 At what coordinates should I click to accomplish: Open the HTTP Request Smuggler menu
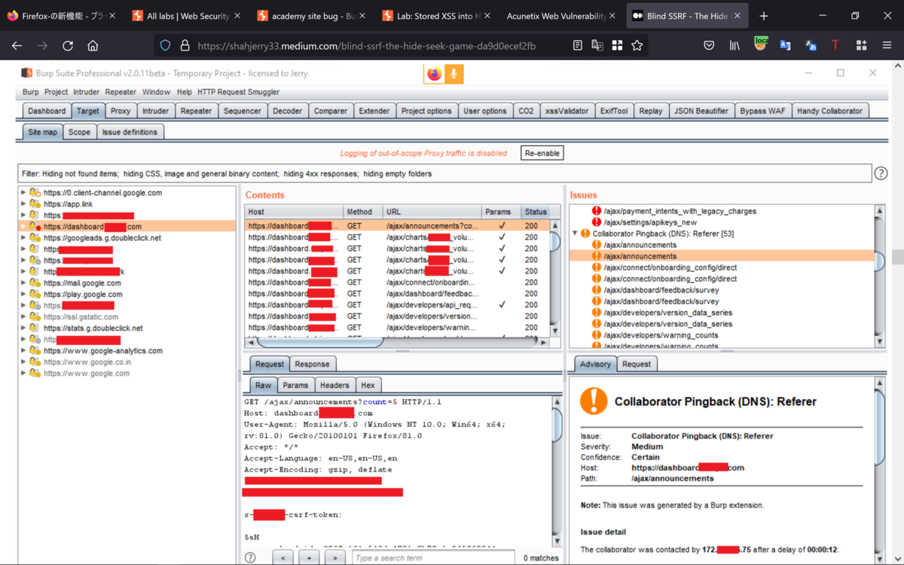[238, 92]
